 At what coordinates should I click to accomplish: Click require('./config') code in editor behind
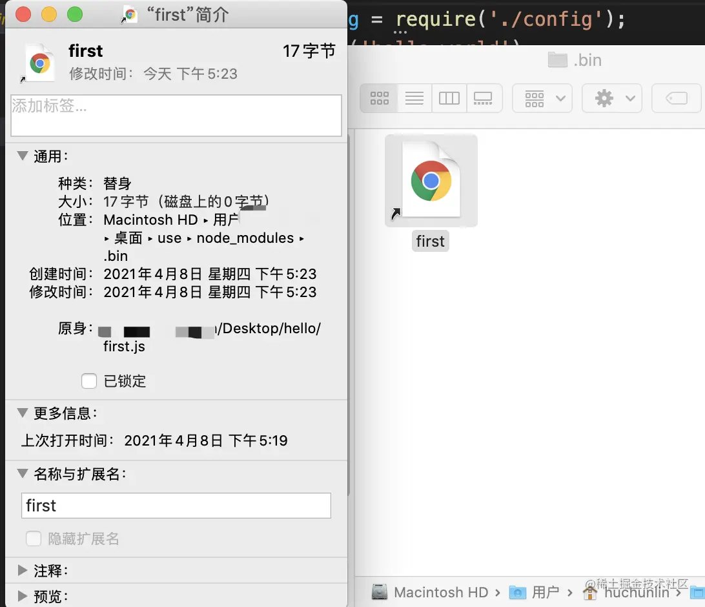(x=510, y=19)
